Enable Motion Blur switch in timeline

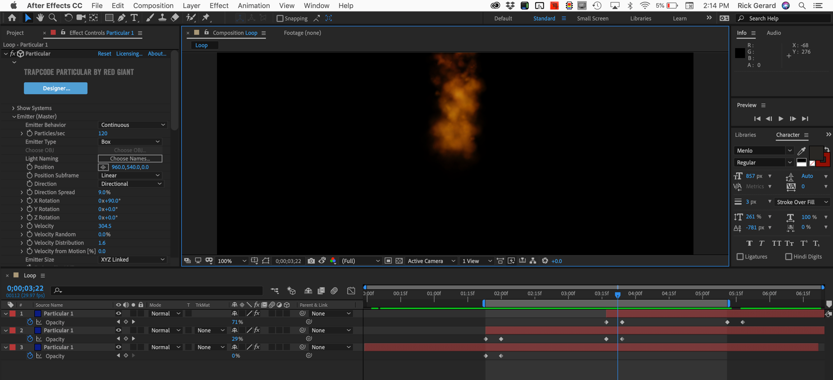[x=334, y=291]
